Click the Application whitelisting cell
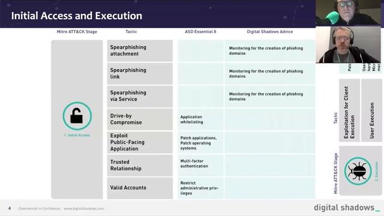This screenshot has width=384, height=216. click(200, 119)
